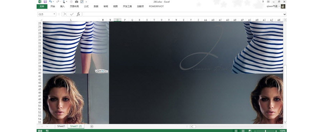323x132 pixels.
Task: Expand the formula bar with chevron
Action: tap(285, 14)
